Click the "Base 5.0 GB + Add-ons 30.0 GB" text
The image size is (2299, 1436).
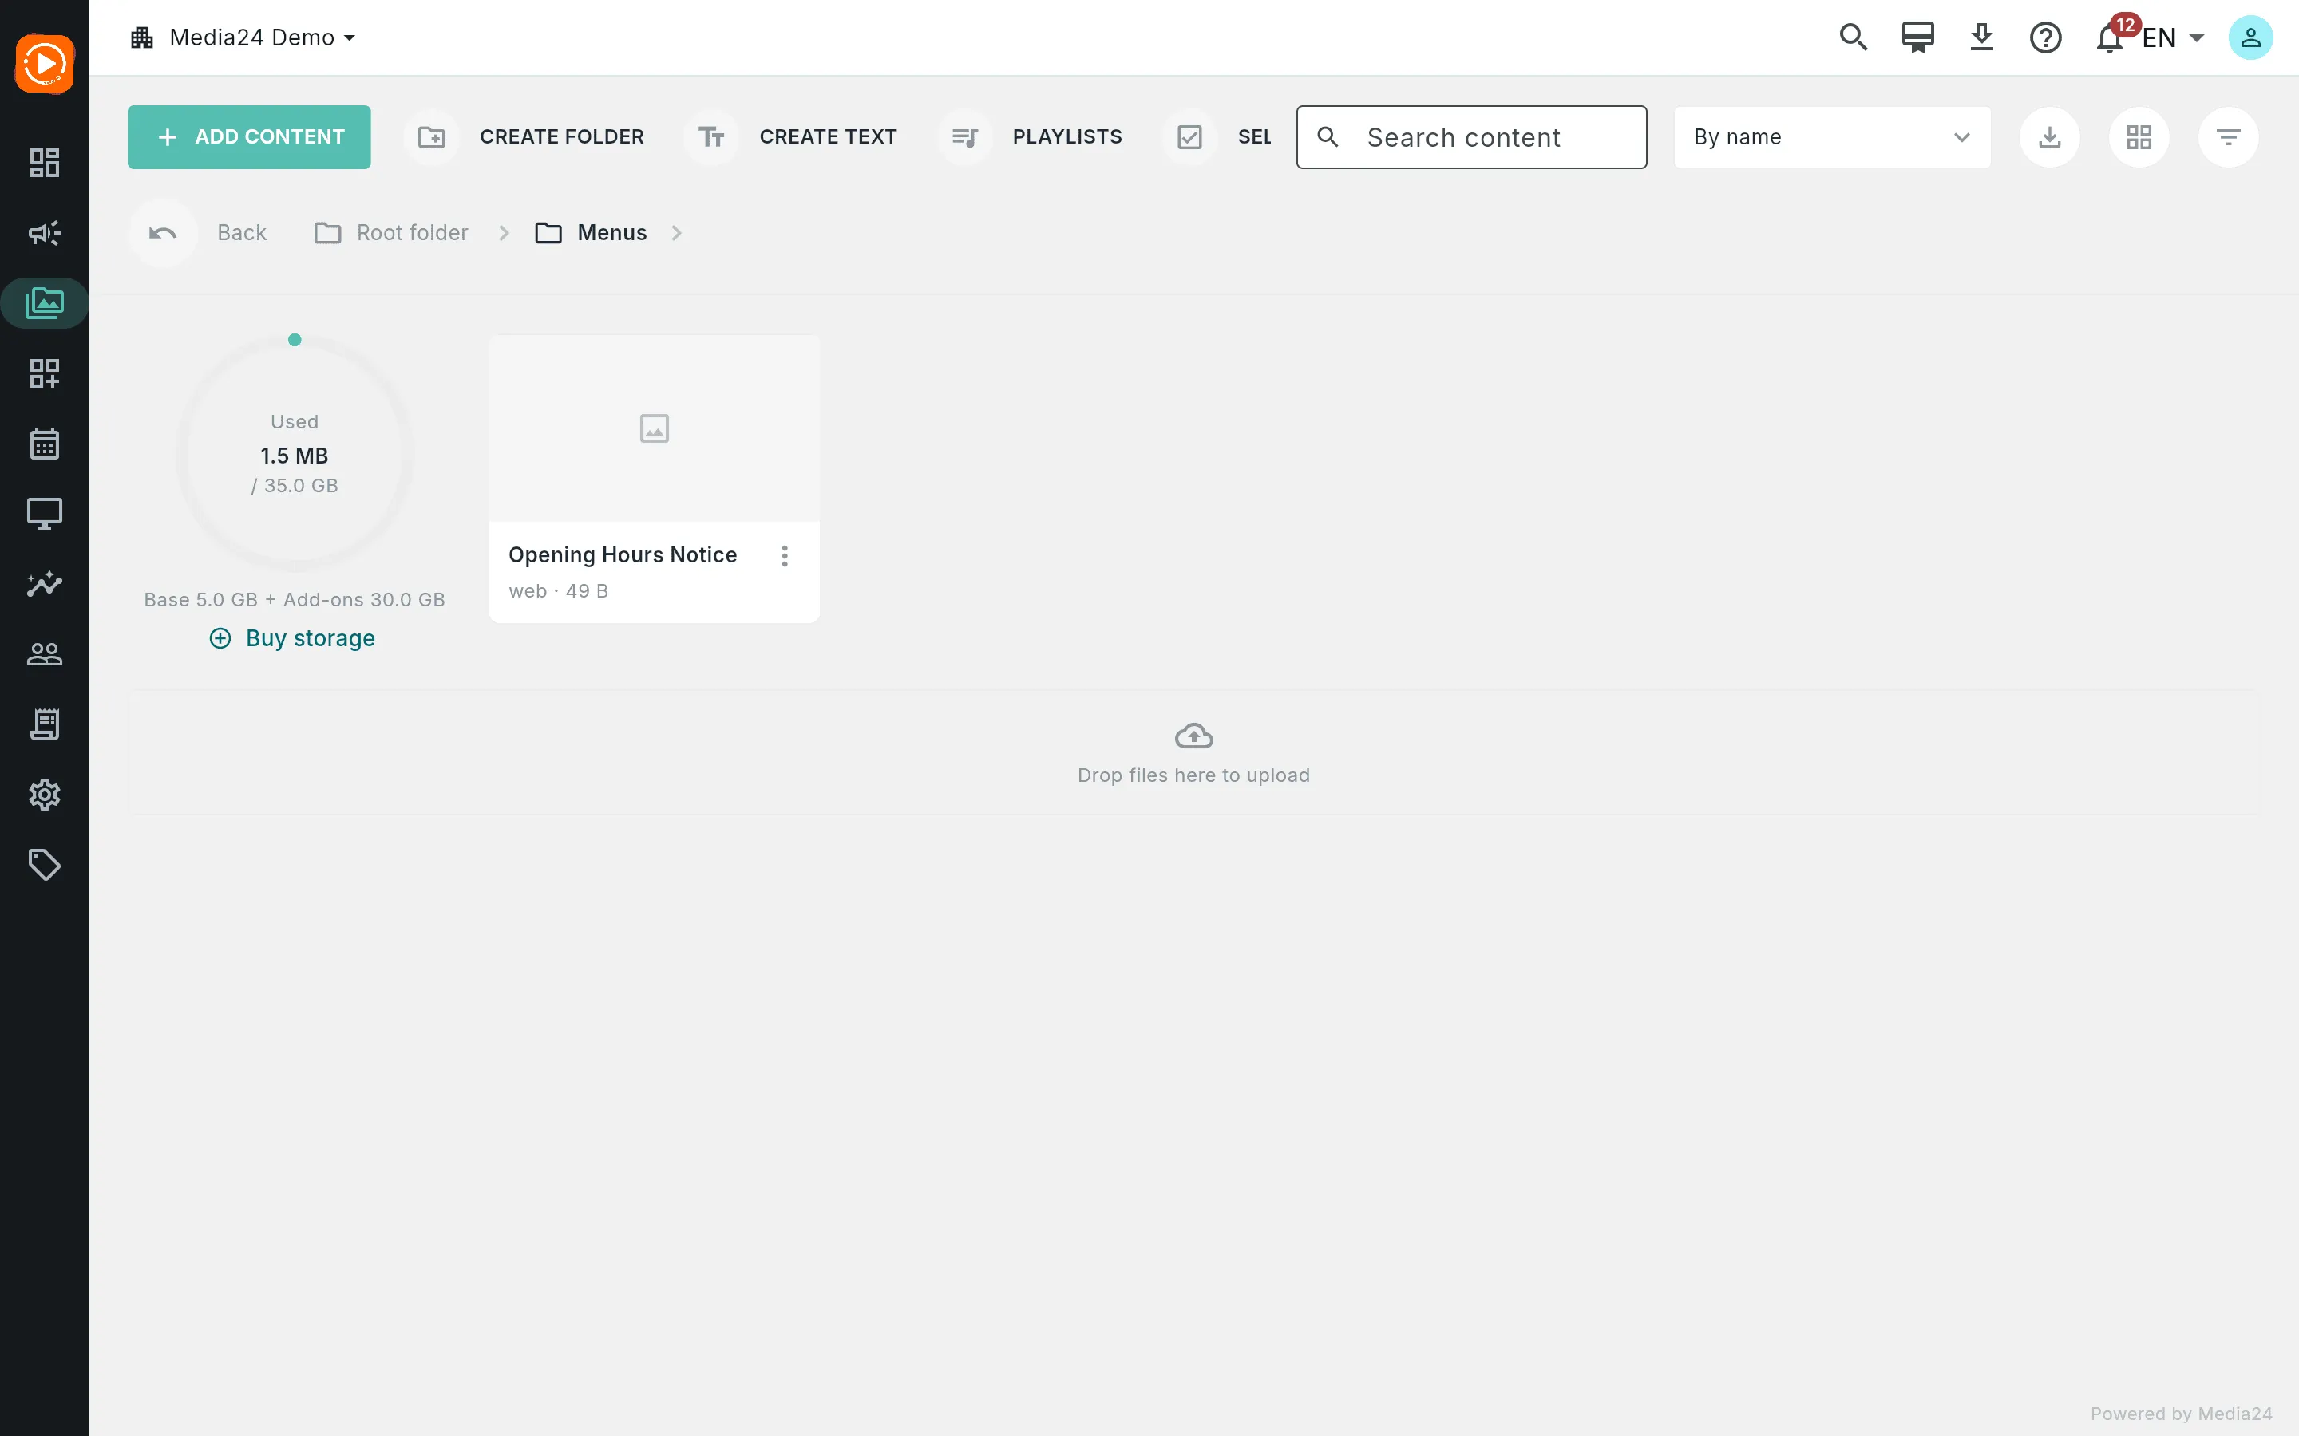pos(295,600)
